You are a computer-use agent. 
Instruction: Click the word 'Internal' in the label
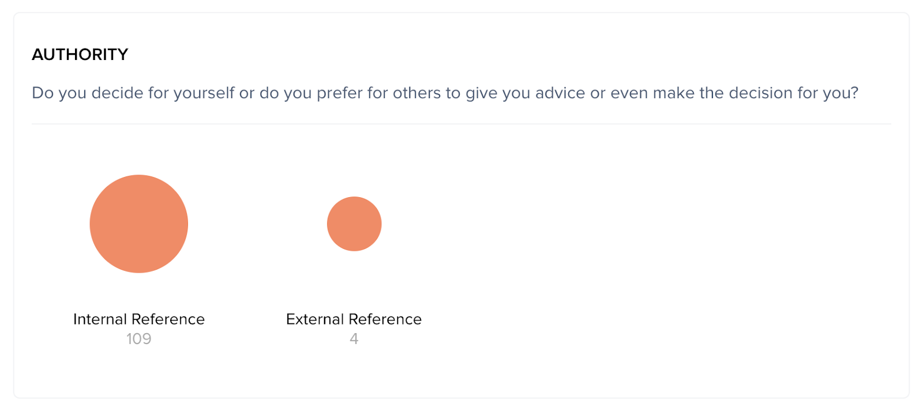[x=100, y=319]
